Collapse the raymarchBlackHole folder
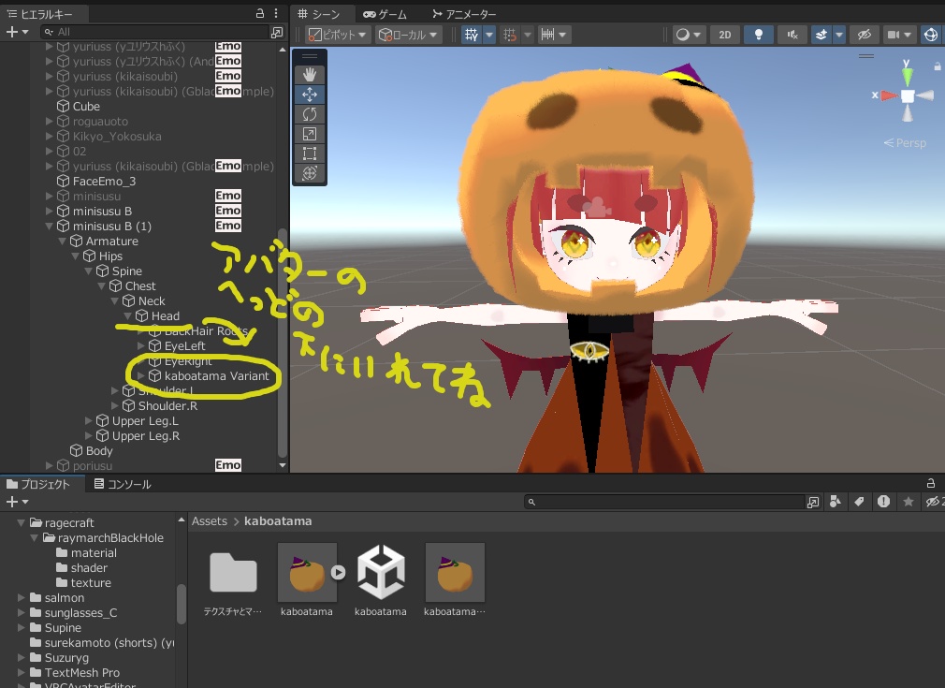The width and height of the screenshot is (945, 688). [x=35, y=538]
